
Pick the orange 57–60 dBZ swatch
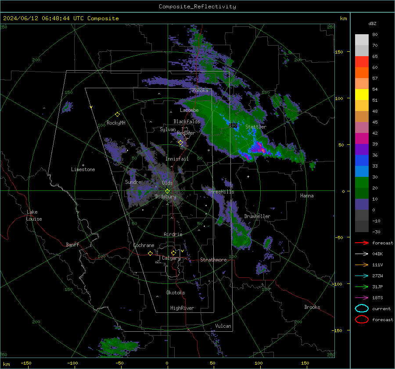[x=362, y=73]
